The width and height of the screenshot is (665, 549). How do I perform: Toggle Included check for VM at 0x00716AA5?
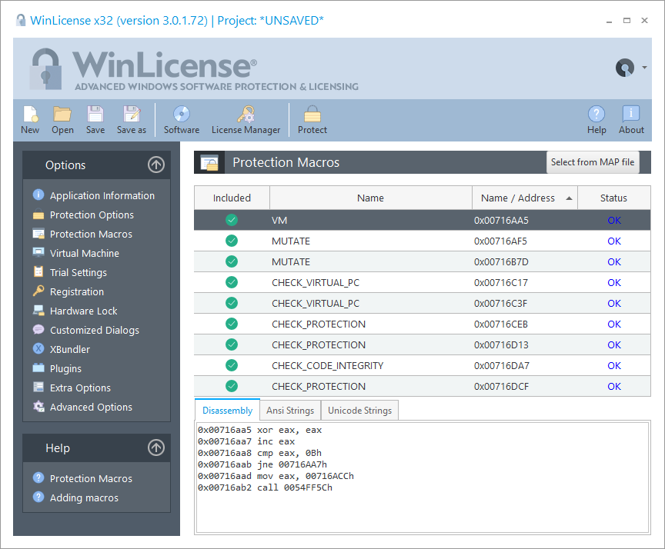[x=232, y=220]
